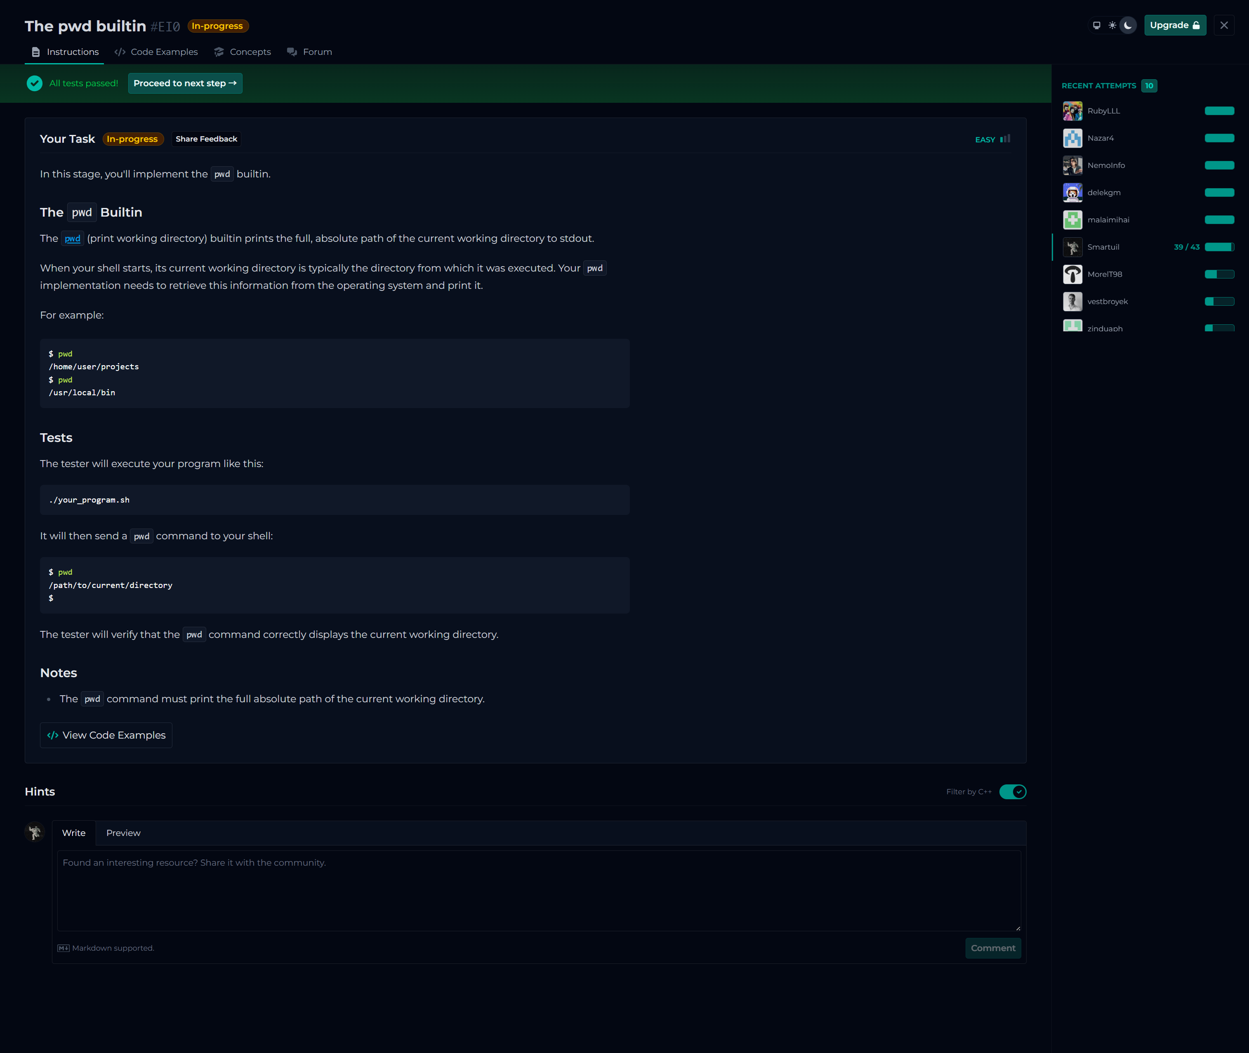Click Smartuil's 39/43 progress bar

[x=1219, y=247]
